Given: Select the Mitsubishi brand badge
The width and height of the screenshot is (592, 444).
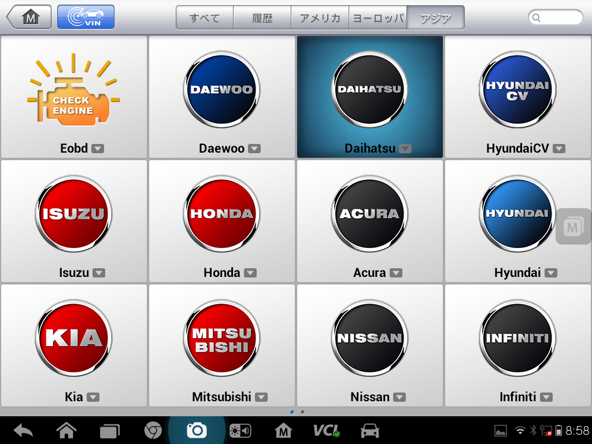Looking at the screenshot, I should [x=221, y=338].
